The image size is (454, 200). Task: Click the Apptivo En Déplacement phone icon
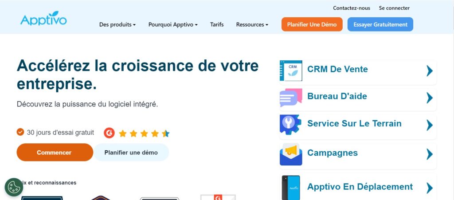pos(291,188)
